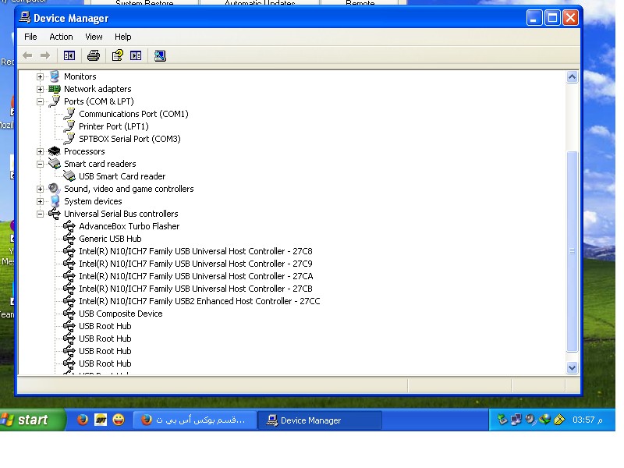Click the SPTBOX Serial Port icon
624x468 pixels.
69,139
